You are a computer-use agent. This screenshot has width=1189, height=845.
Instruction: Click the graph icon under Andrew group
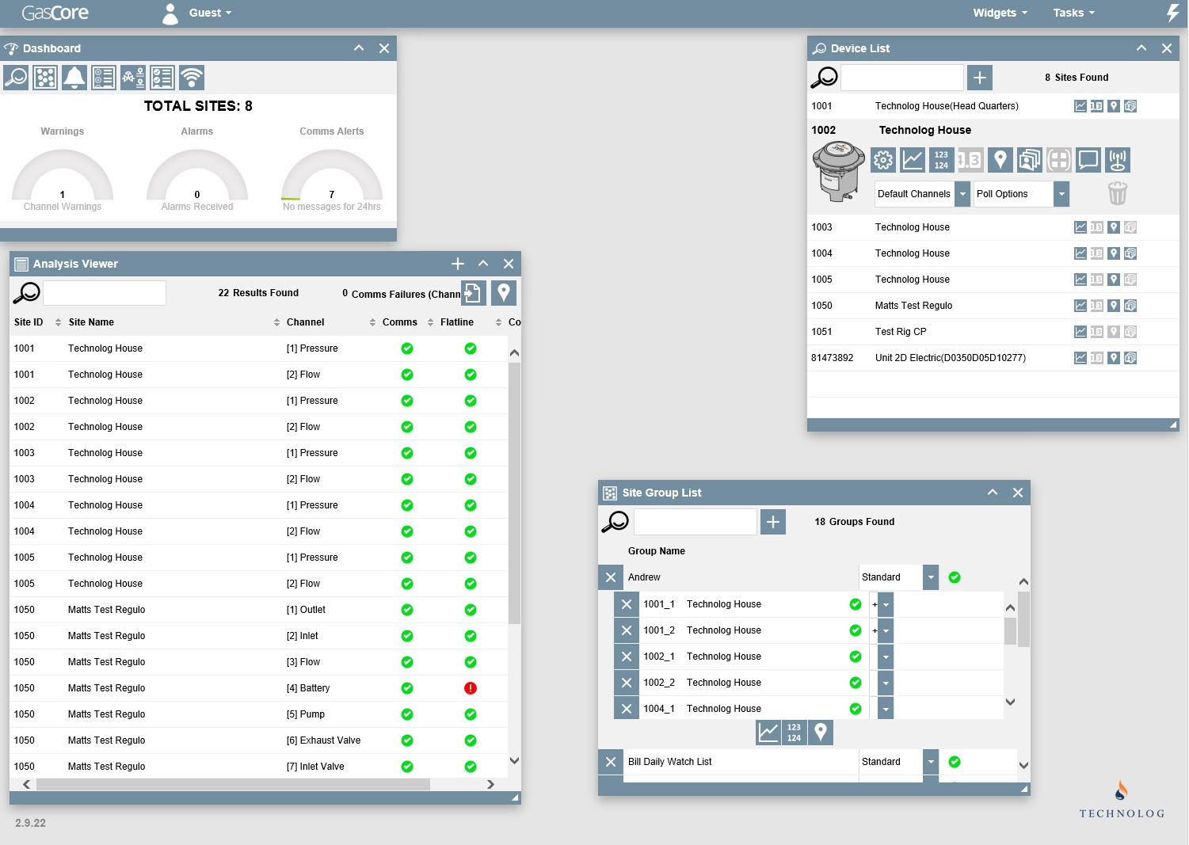(768, 733)
